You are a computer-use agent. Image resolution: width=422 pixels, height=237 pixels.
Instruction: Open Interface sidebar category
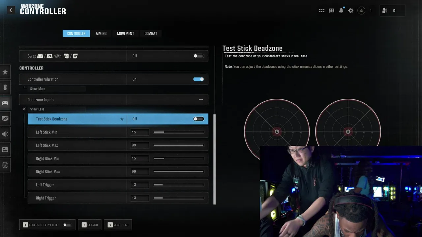(5, 149)
